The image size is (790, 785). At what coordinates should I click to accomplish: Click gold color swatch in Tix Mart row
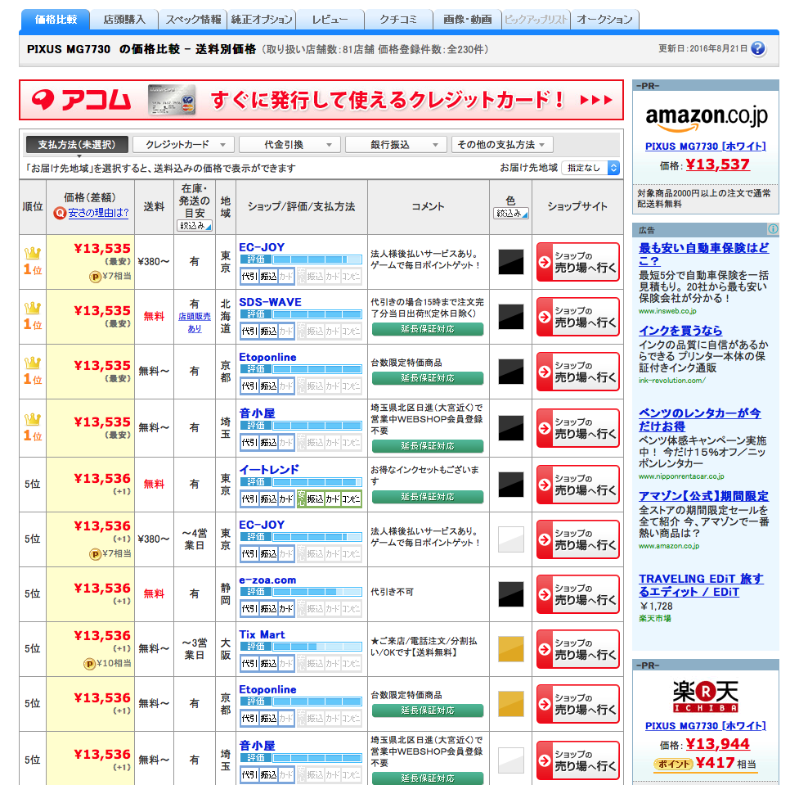(x=511, y=649)
